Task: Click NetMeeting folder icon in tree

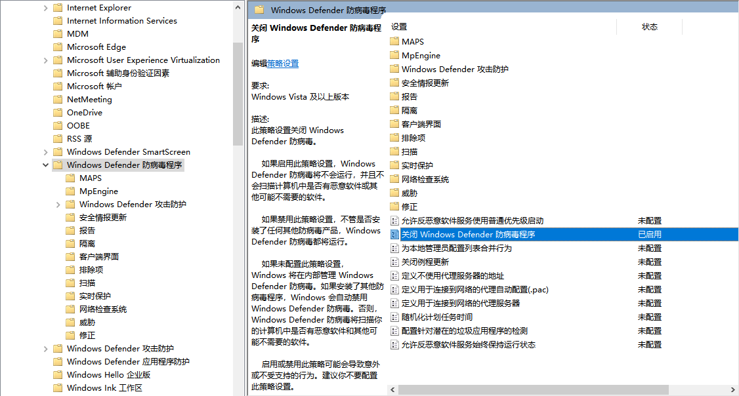Action: pyautogui.click(x=58, y=100)
